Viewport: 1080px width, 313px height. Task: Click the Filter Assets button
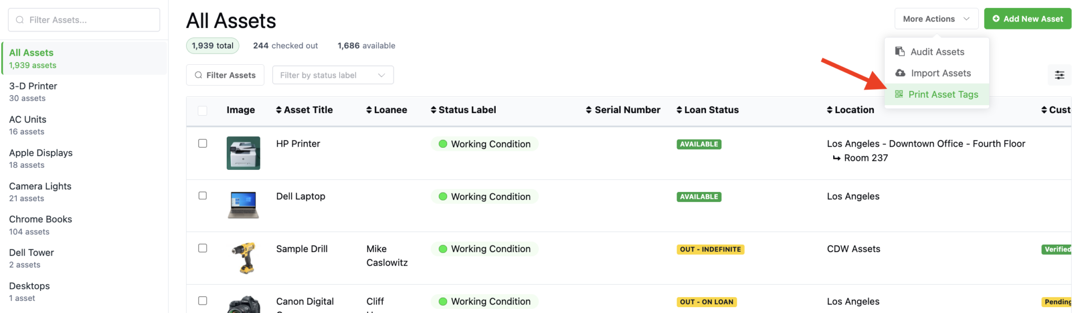coord(225,75)
